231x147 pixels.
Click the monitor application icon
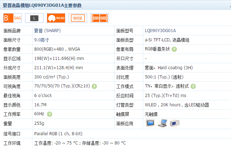[x=150, y=123]
